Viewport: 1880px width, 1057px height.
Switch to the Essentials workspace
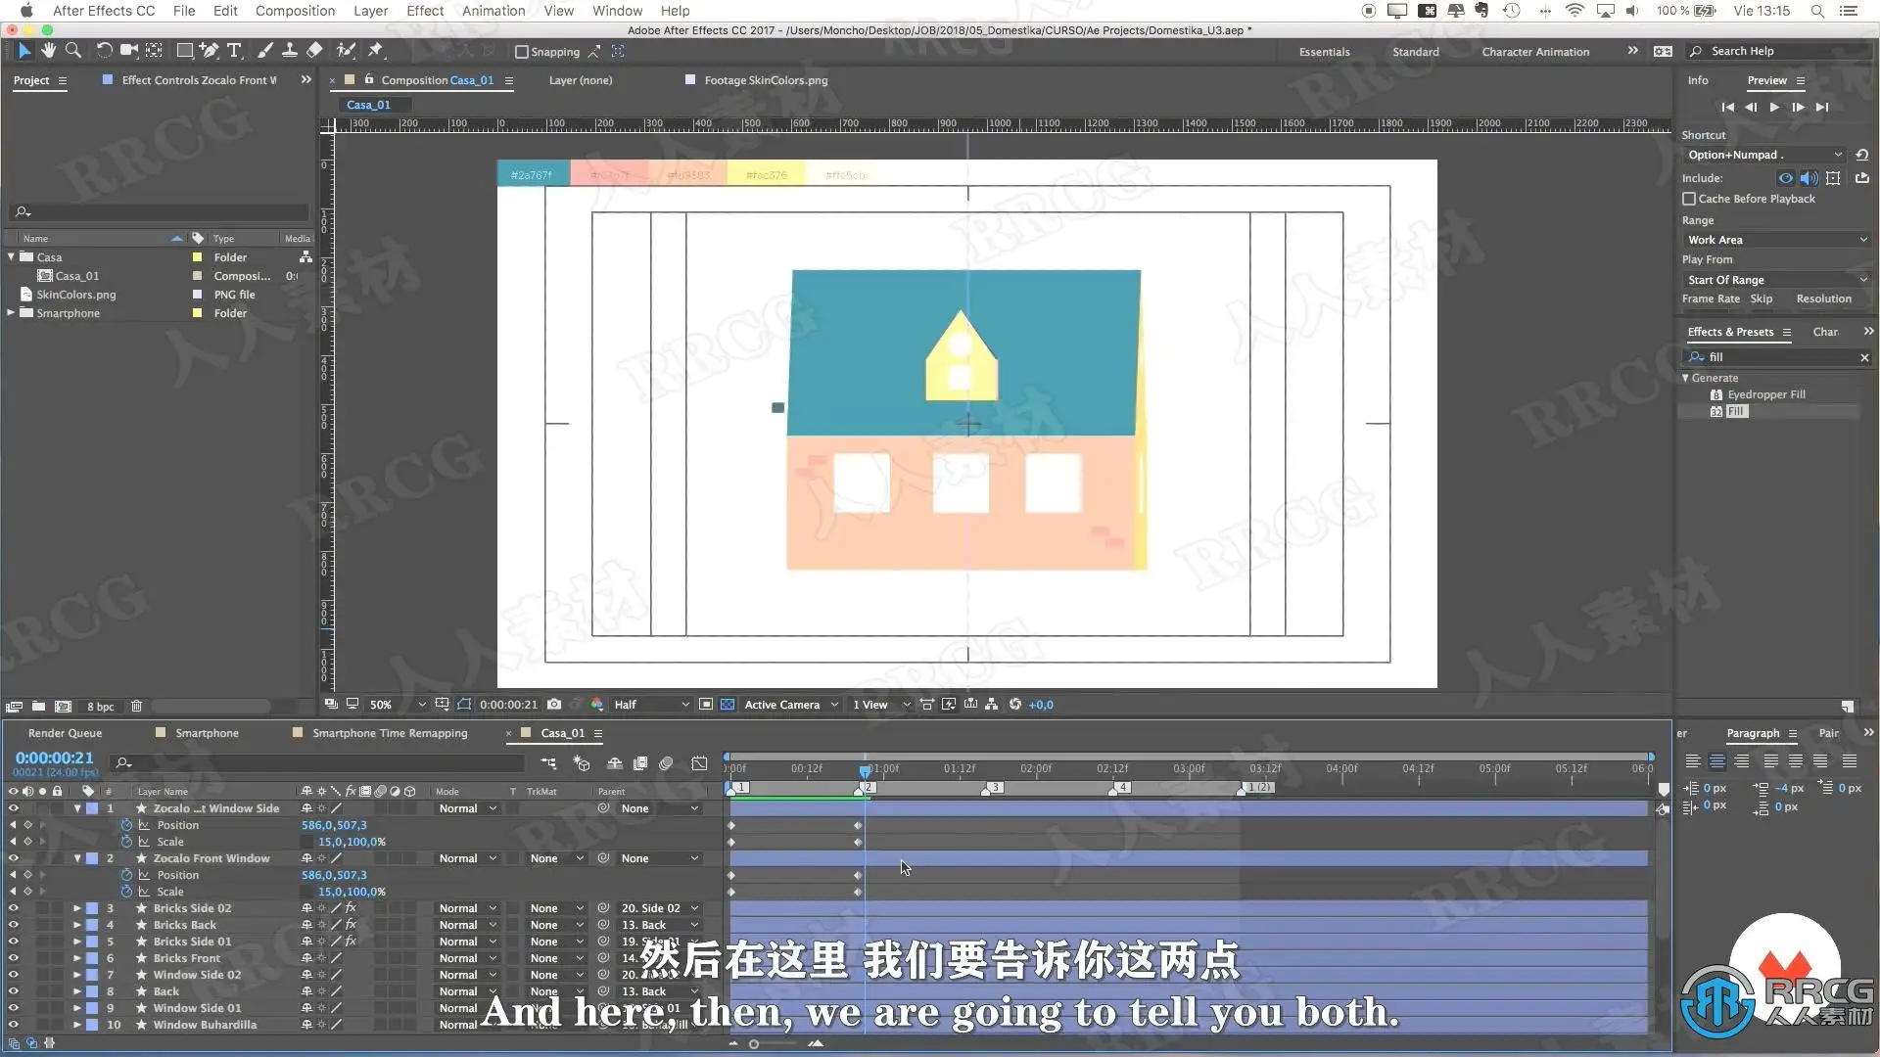click(x=1324, y=52)
